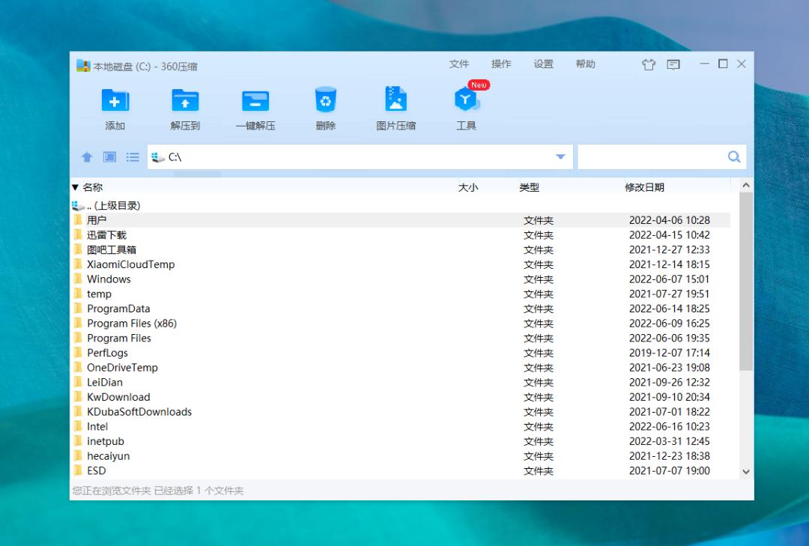
Task: Sort by the Modified Date (修改日期) column
Action: (x=644, y=187)
